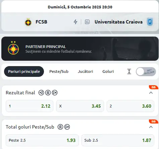The image size is (159, 149).
Task: Select the Goluri tab
Action: point(108,71)
